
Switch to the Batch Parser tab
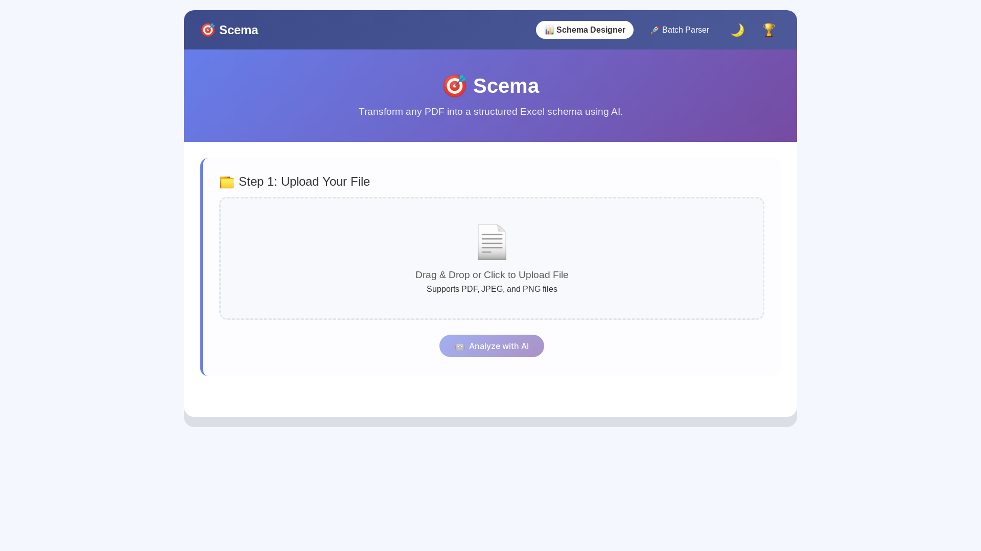point(680,30)
